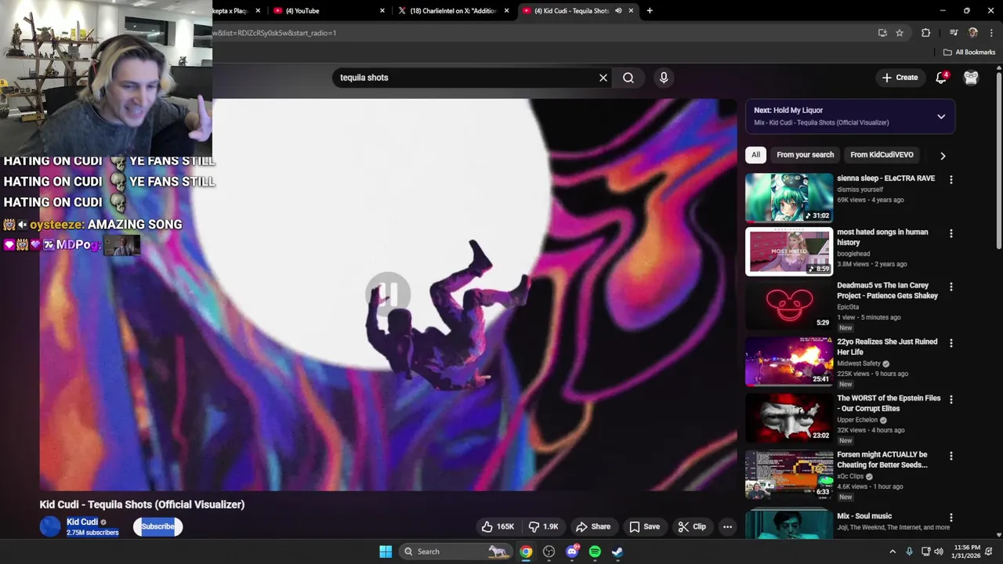Viewport: 1003px width, 564px height.
Task: Dislike the Tequila Shots video
Action: [x=544, y=526]
